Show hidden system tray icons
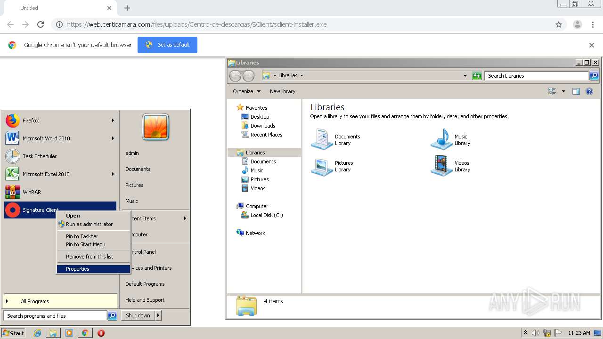603x339 pixels. point(525,333)
